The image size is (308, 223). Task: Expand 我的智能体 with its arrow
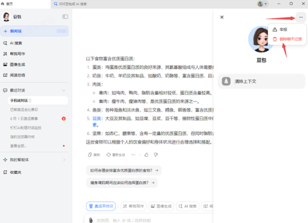tap(64, 160)
